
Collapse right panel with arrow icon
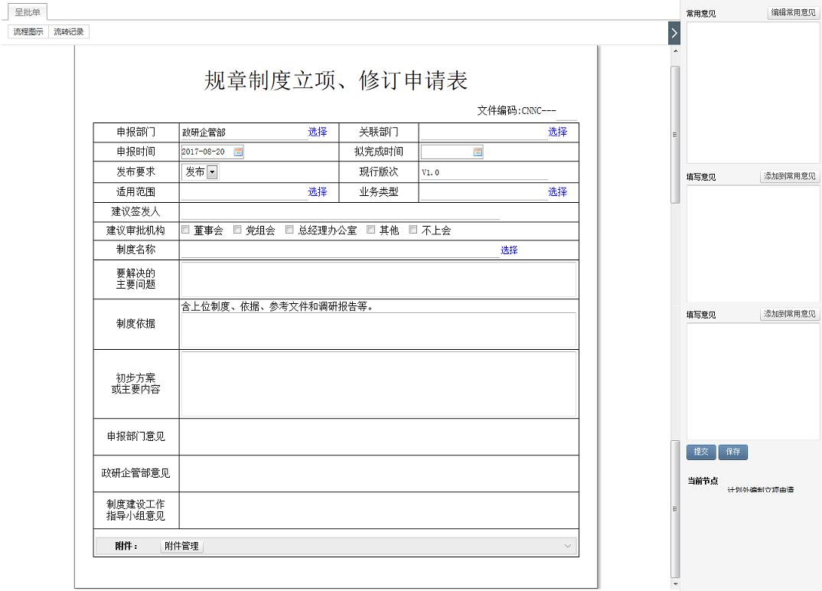[x=674, y=33]
